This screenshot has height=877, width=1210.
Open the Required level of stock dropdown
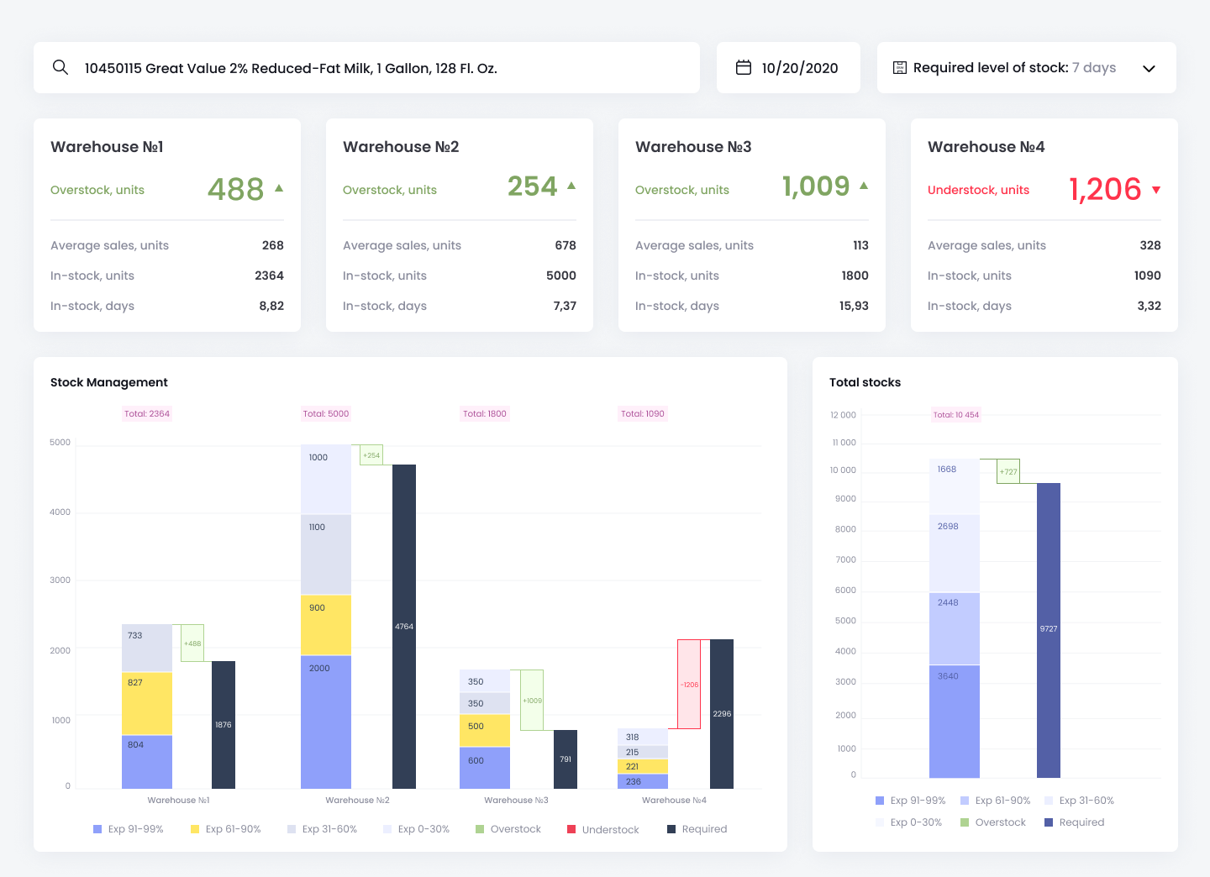1026,67
